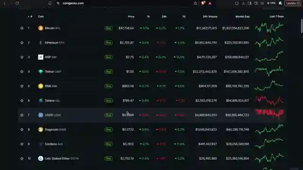Click the coingecko.com address bar
The image size is (303, 170).
tap(73, 3)
